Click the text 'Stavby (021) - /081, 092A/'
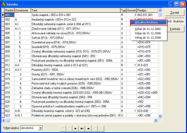The height and width of the screenshot is (133, 187). coord(48,74)
